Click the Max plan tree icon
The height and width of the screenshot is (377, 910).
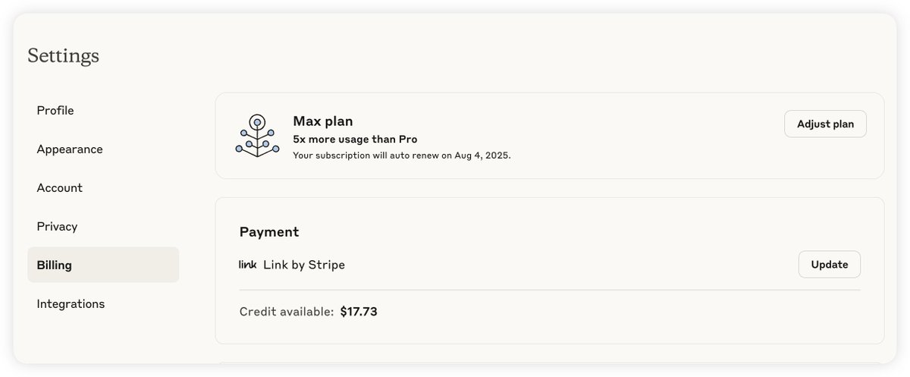(x=257, y=136)
